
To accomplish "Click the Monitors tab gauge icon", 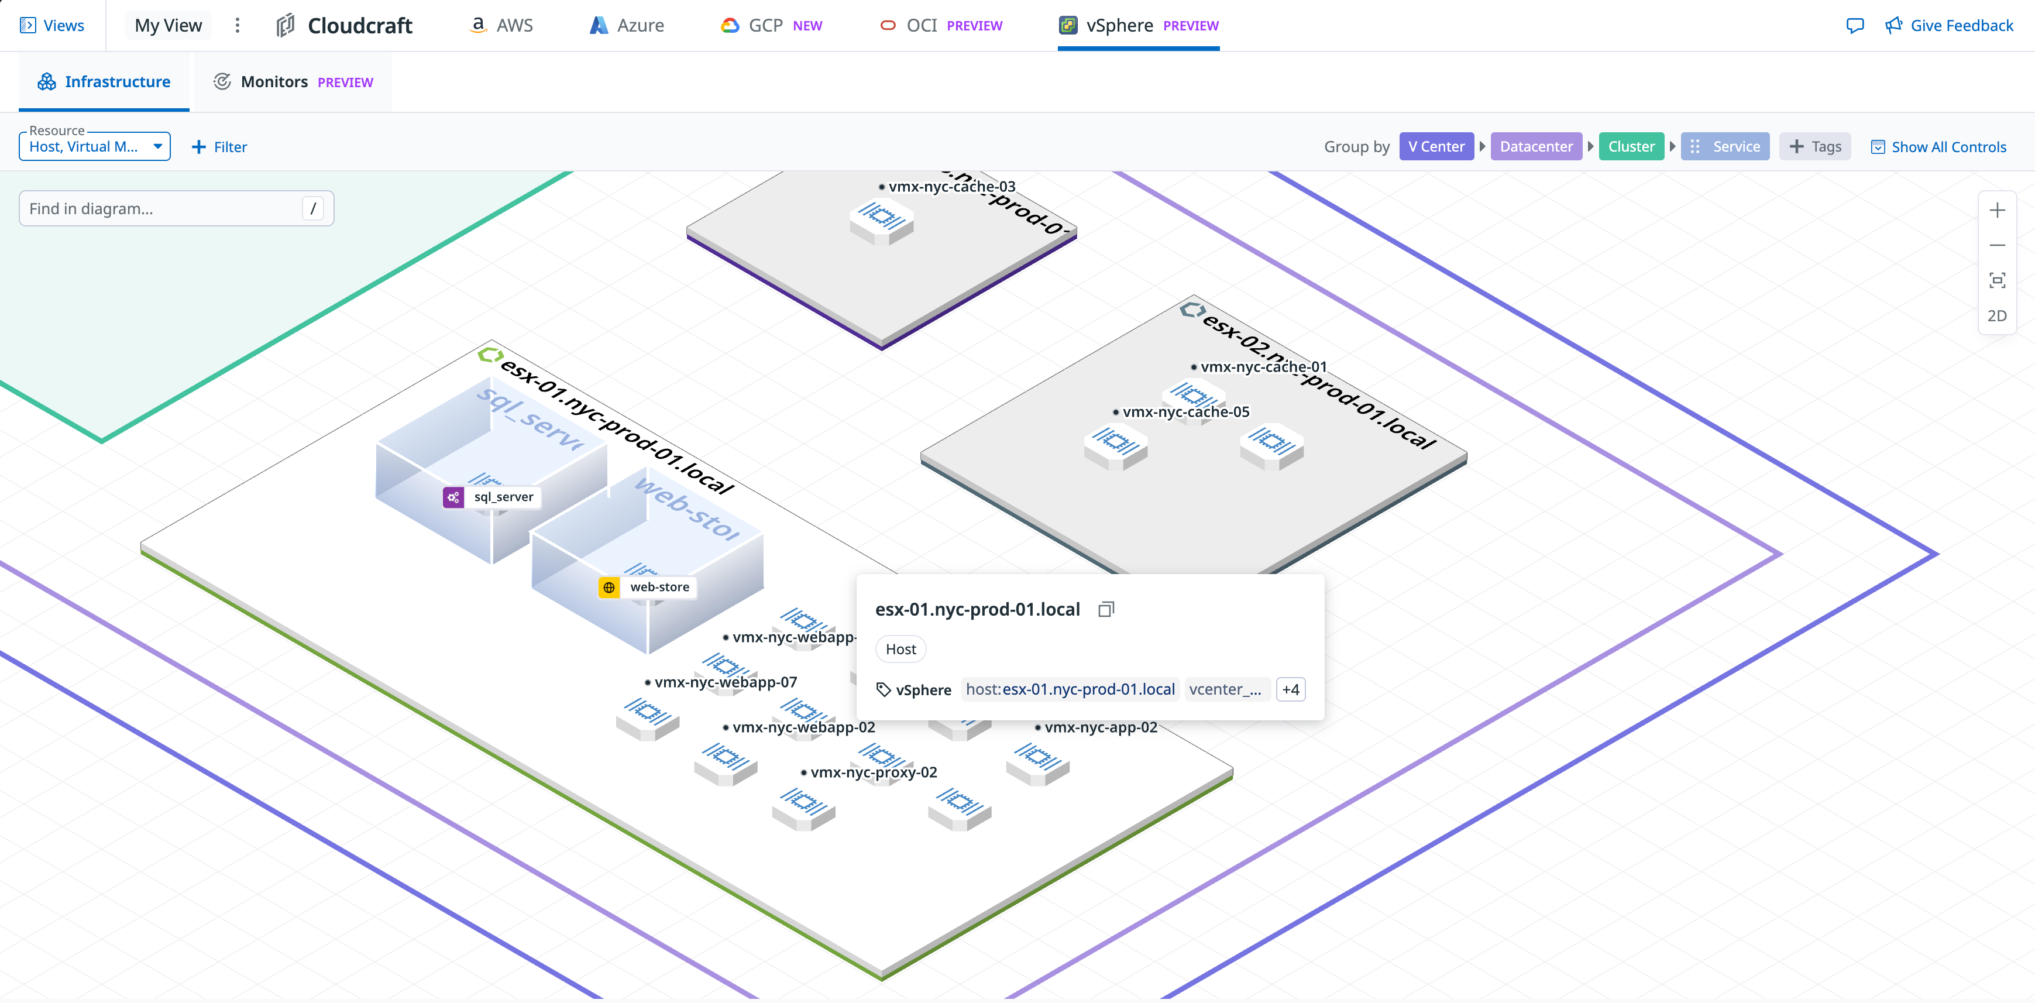I will [222, 81].
